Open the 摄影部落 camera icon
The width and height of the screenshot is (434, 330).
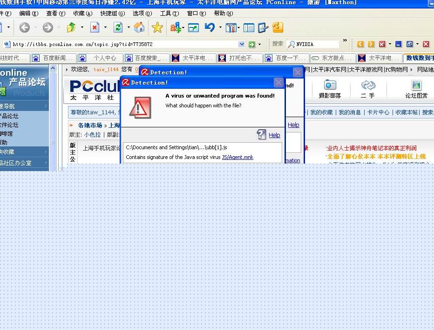click(330, 85)
